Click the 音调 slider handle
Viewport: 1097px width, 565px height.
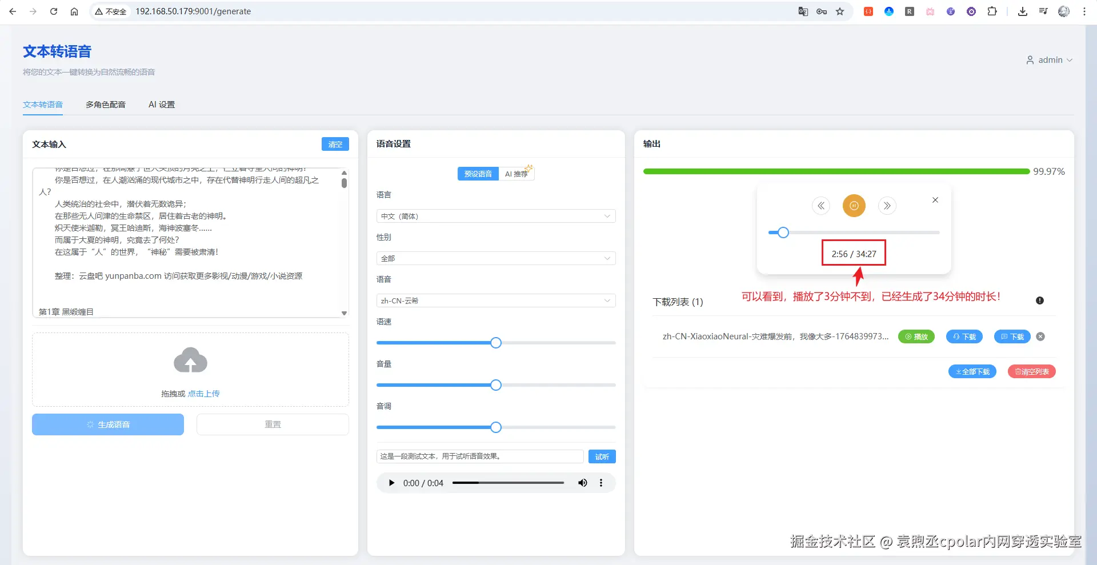[496, 427]
